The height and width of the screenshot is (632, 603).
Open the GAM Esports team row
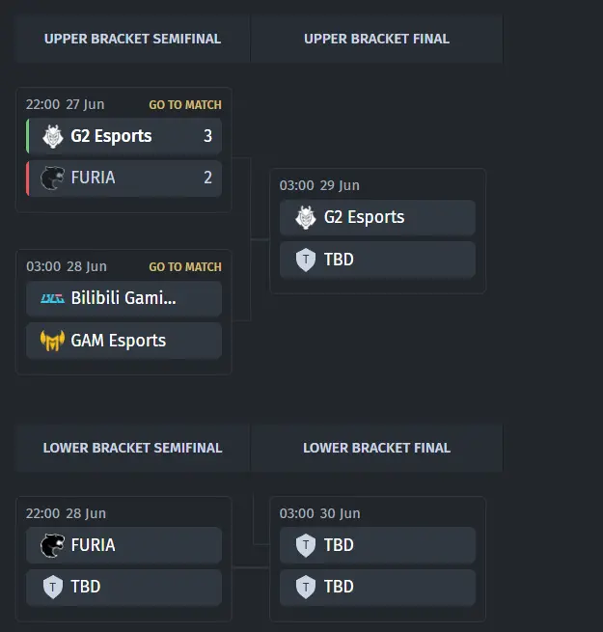click(x=123, y=341)
